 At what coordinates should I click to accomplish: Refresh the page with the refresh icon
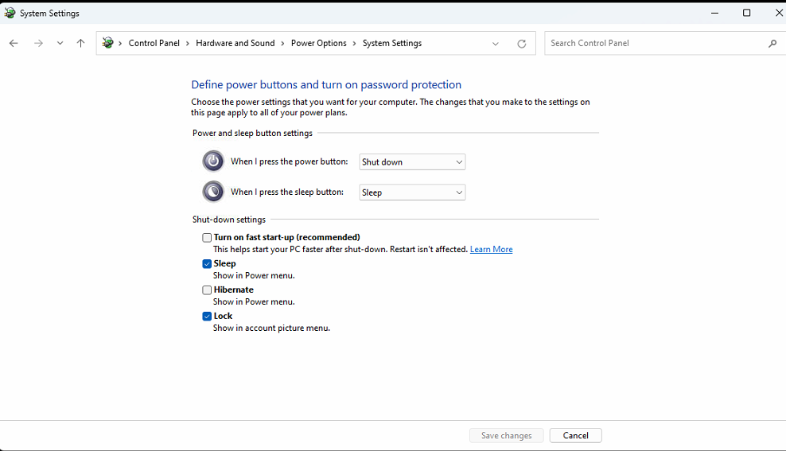(522, 44)
